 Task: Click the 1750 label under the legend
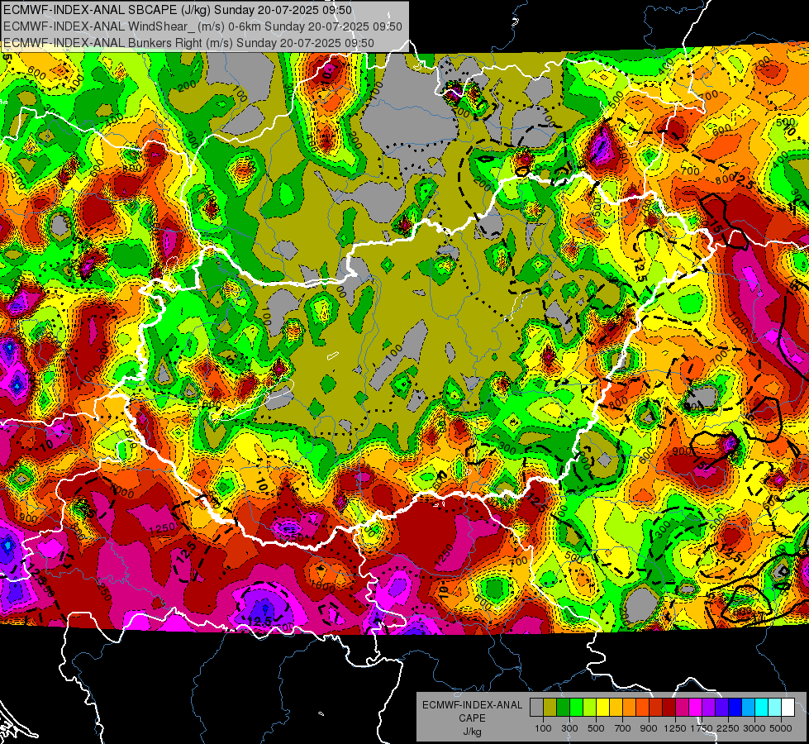[702, 729]
